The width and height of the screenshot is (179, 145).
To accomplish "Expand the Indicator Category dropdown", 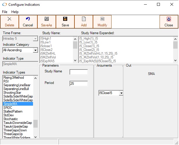I will [x=35, y=50].
